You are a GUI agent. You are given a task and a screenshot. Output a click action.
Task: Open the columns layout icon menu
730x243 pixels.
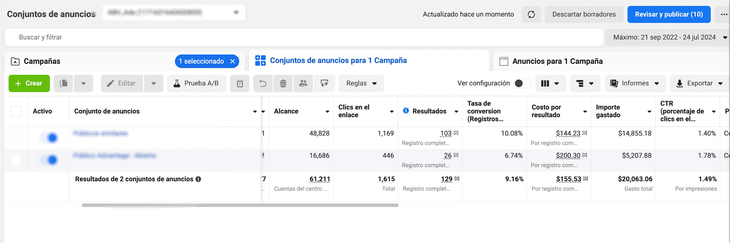click(550, 83)
